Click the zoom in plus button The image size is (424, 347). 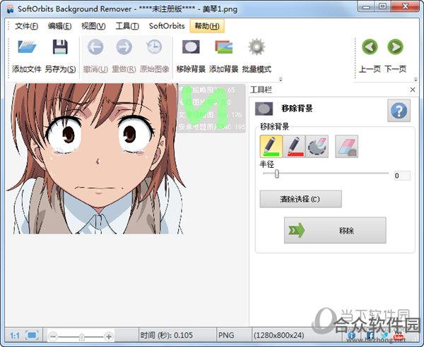pos(109,336)
